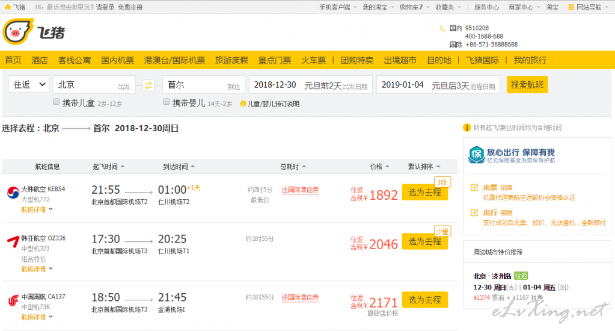Screen dimensions: 615x331
Task: Click return date field 2019-01-04
Action: tap(438, 85)
